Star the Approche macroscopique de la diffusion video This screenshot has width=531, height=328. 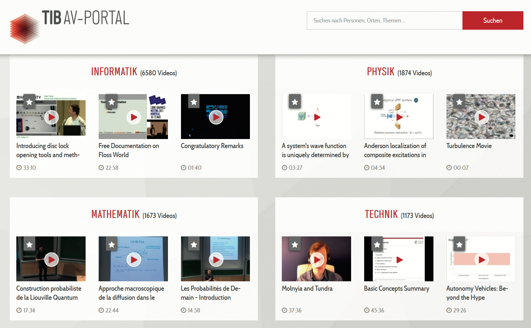pyautogui.click(x=112, y=245)
